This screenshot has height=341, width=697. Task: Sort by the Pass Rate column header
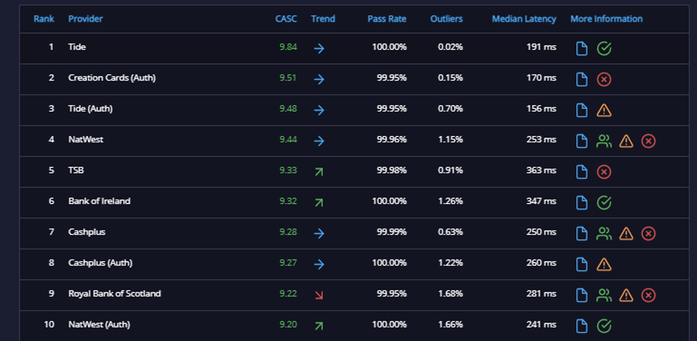pos(386,19)
